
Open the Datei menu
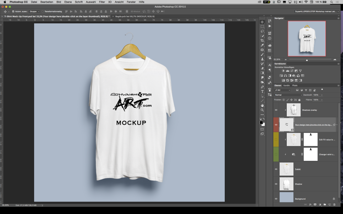point(34,2)
